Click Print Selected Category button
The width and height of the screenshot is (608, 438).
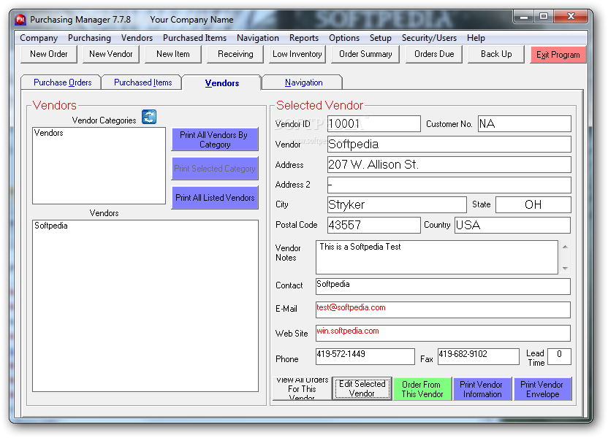coord(215,169)
